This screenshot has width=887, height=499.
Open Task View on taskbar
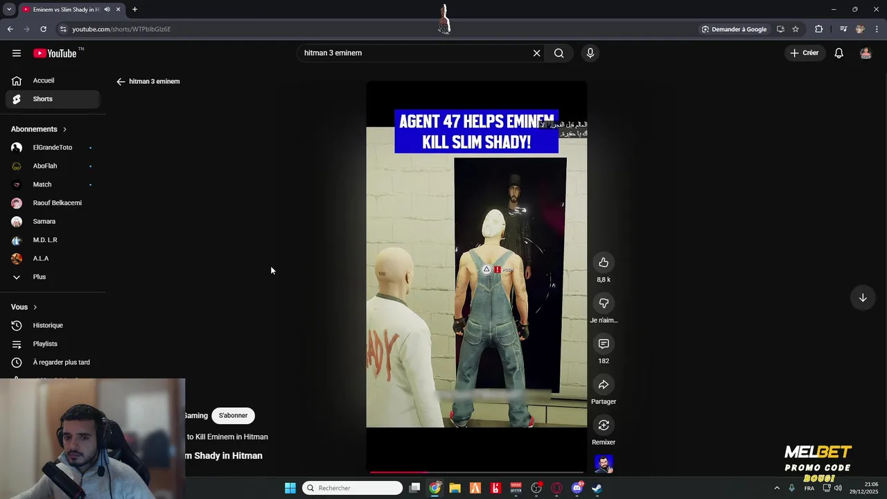point(414,488)
